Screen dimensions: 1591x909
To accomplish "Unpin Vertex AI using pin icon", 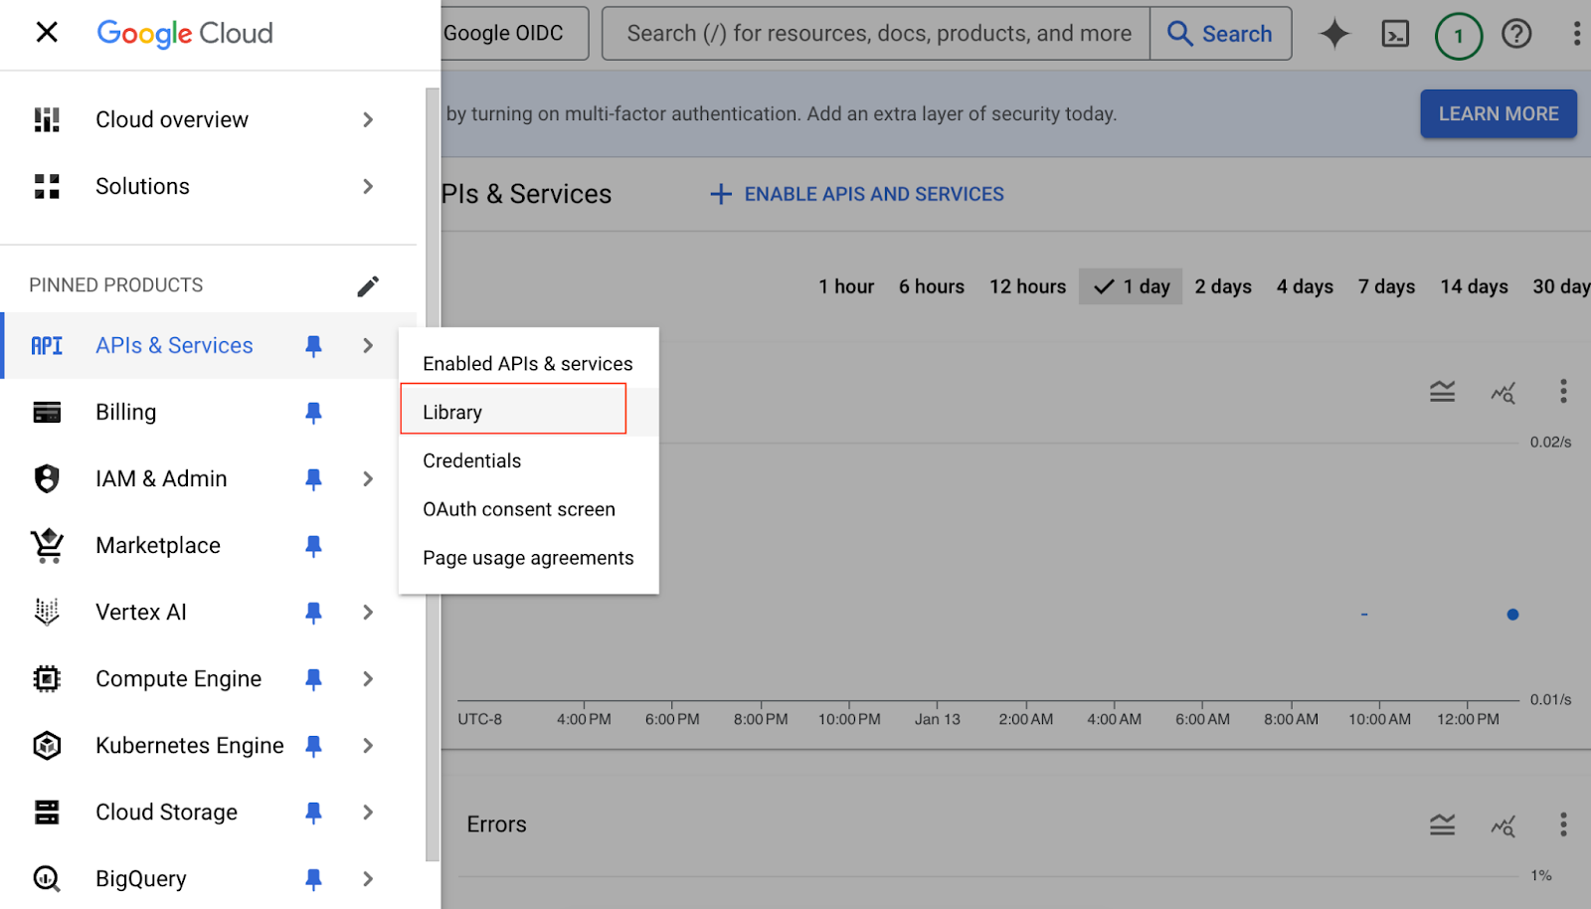I will [313, 613].
